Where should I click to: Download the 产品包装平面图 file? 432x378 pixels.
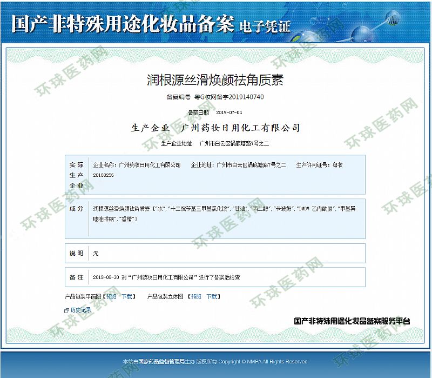pyautogui.click(x=126, y=296)
